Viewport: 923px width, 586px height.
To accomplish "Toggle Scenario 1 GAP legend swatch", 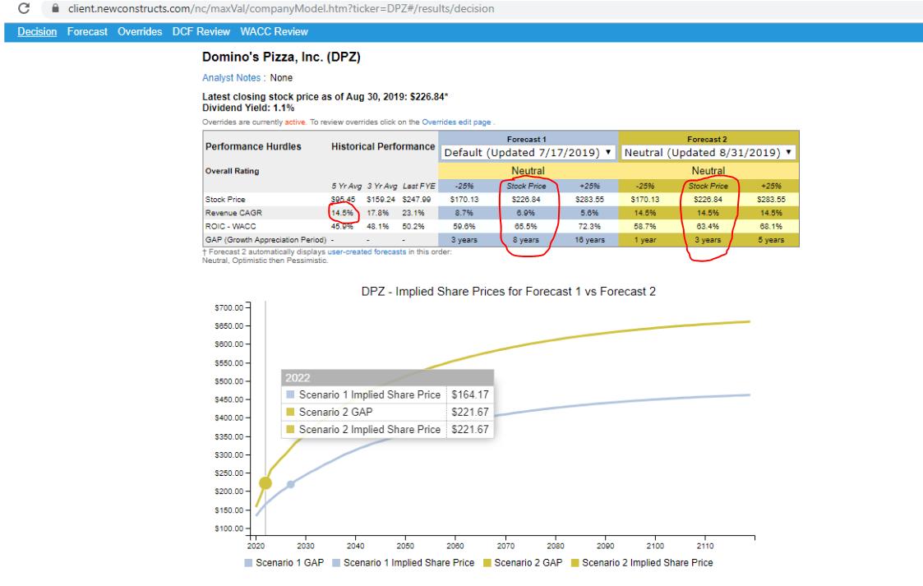I will (248, 563).
